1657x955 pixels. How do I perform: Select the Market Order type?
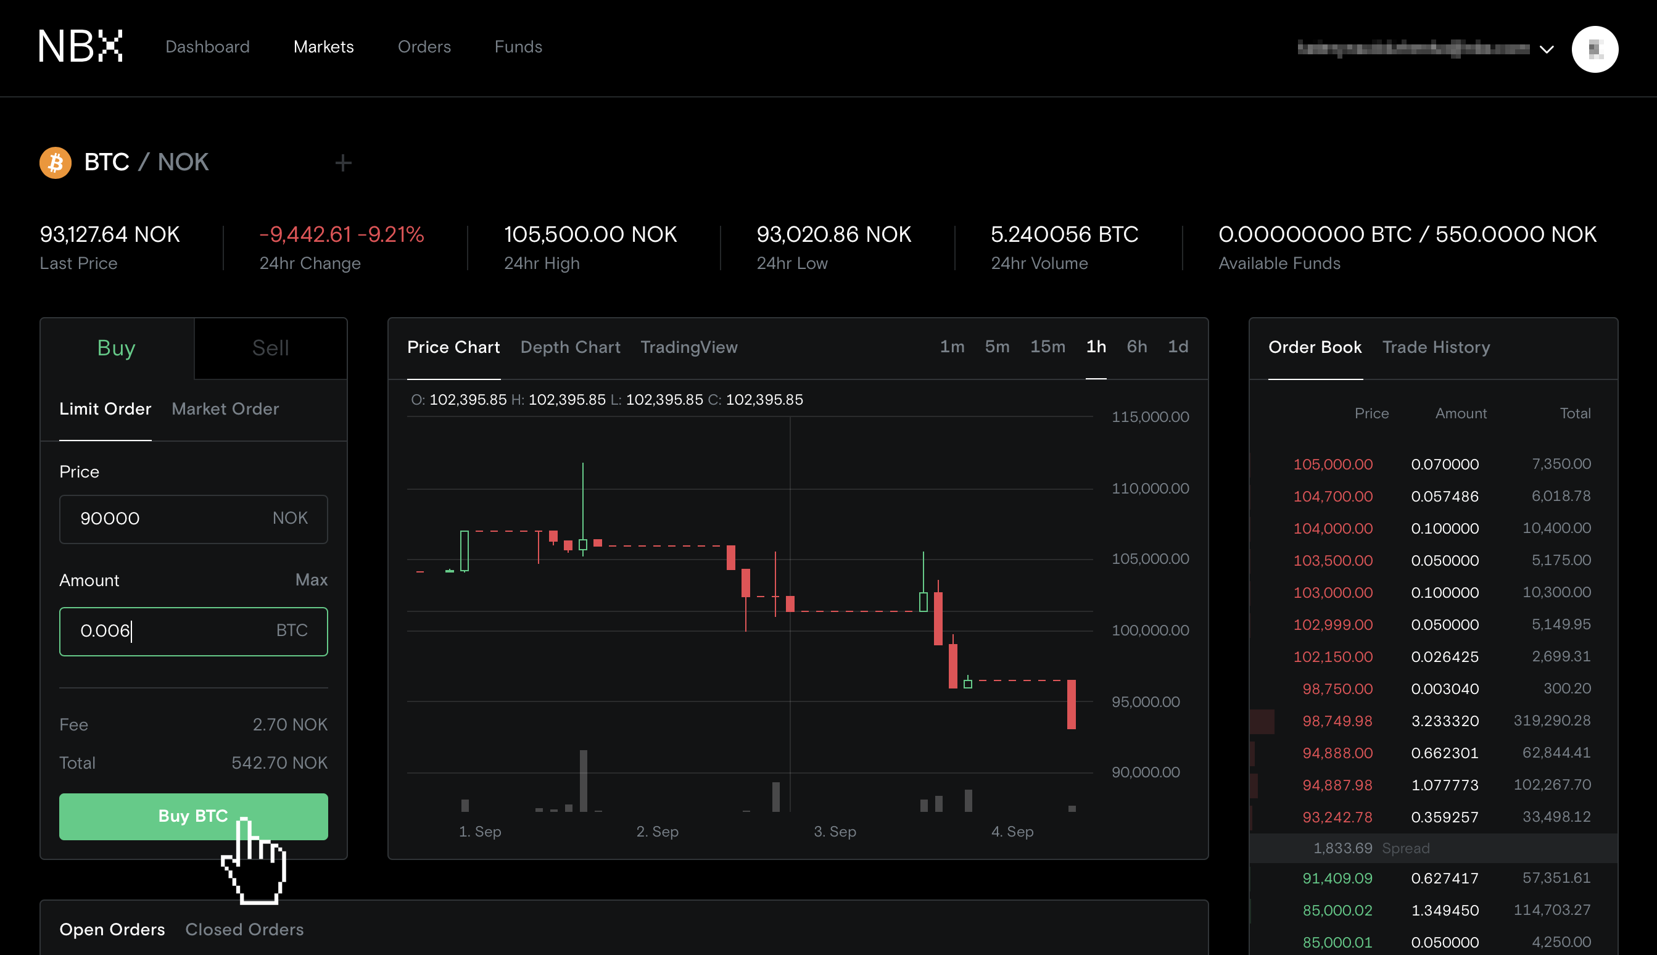[x=225, y=408]
